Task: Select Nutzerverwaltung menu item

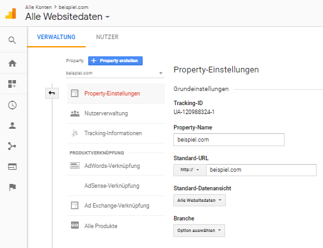Action: click(116, 113)
